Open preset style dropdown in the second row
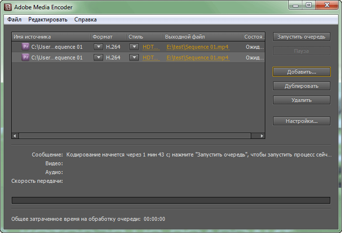The height and width of the screenshot is (233, 342). pos(134,58)
